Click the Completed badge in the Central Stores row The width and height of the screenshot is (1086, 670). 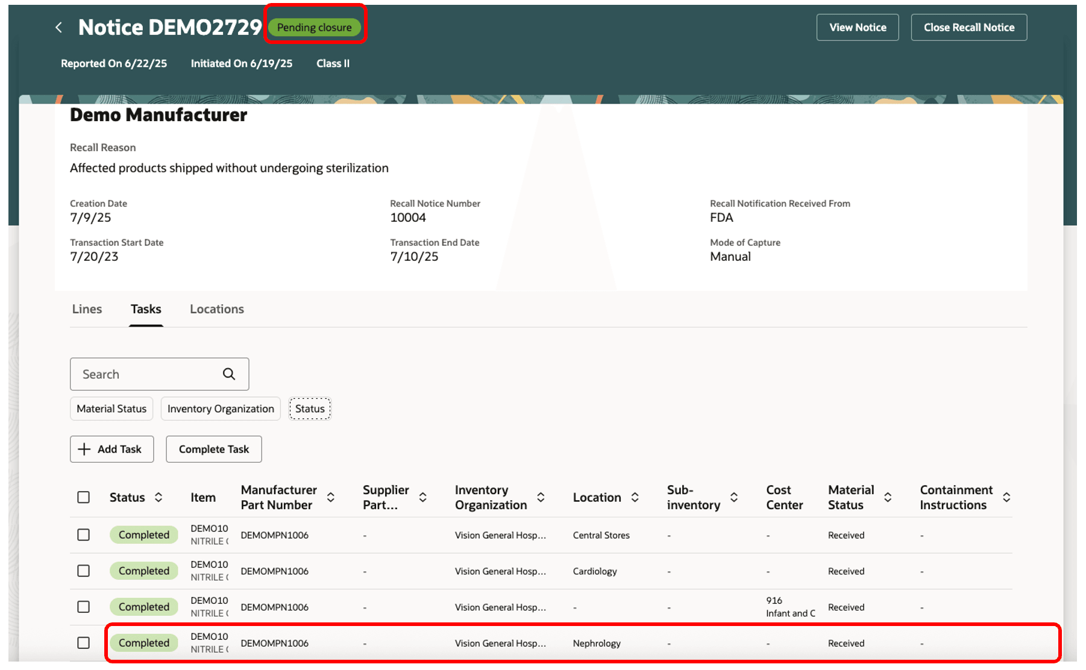tap(144, 535)
